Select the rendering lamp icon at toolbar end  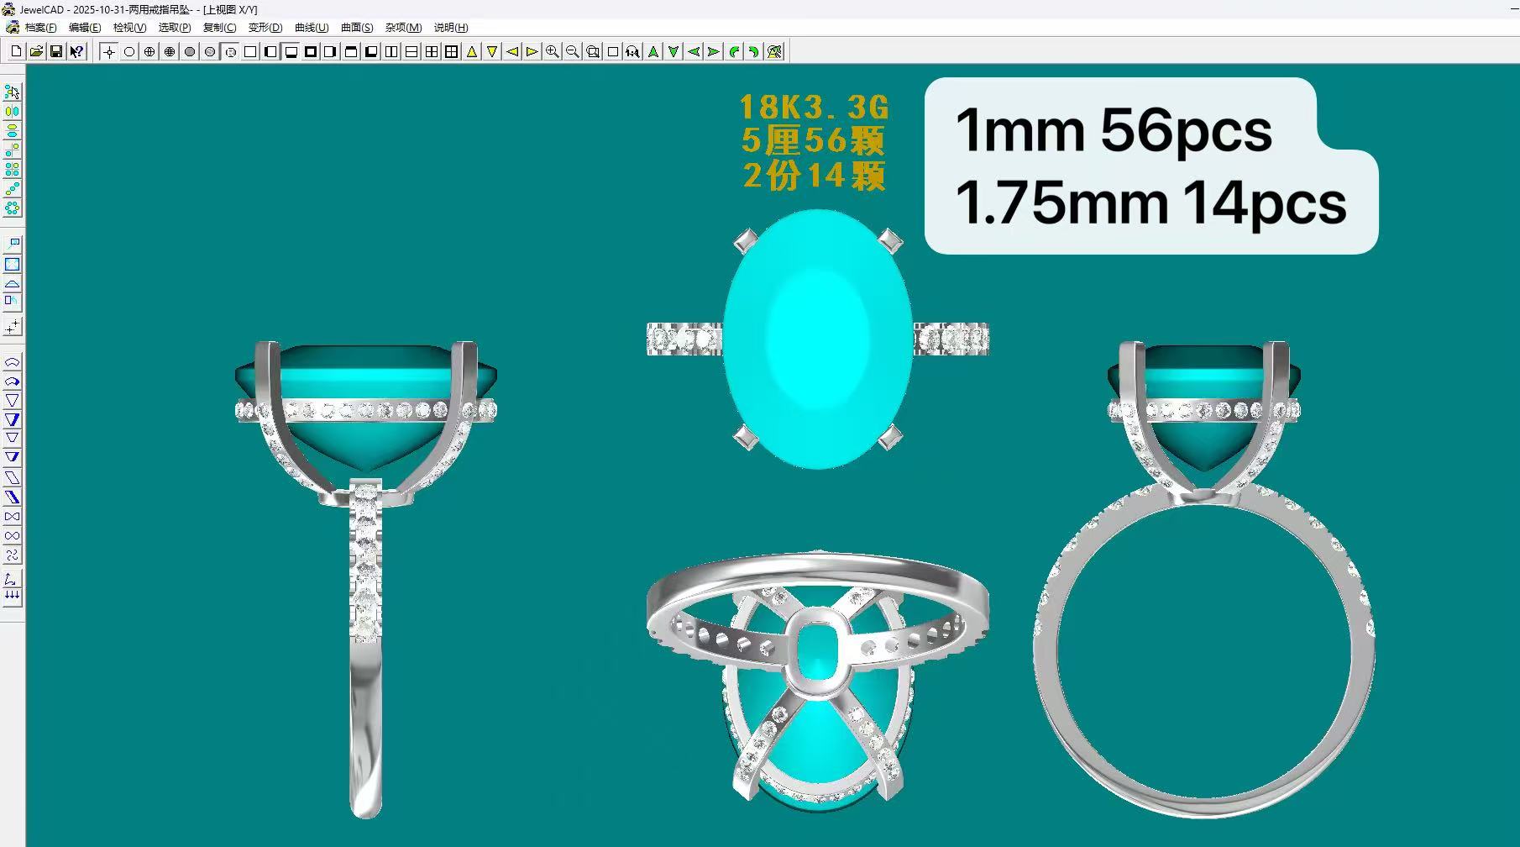click(773, 51)
